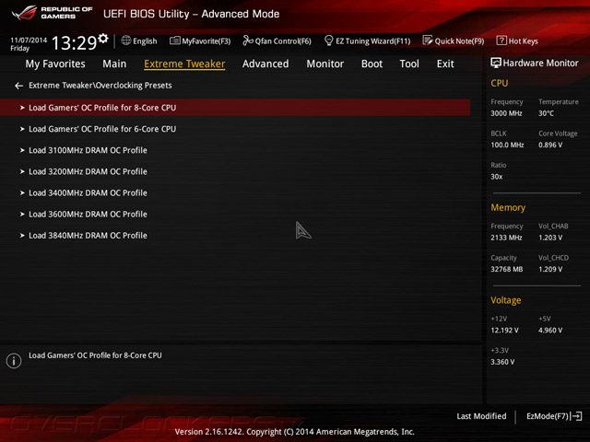
Task: Click the Last Modified button
Action: point(481,416)
